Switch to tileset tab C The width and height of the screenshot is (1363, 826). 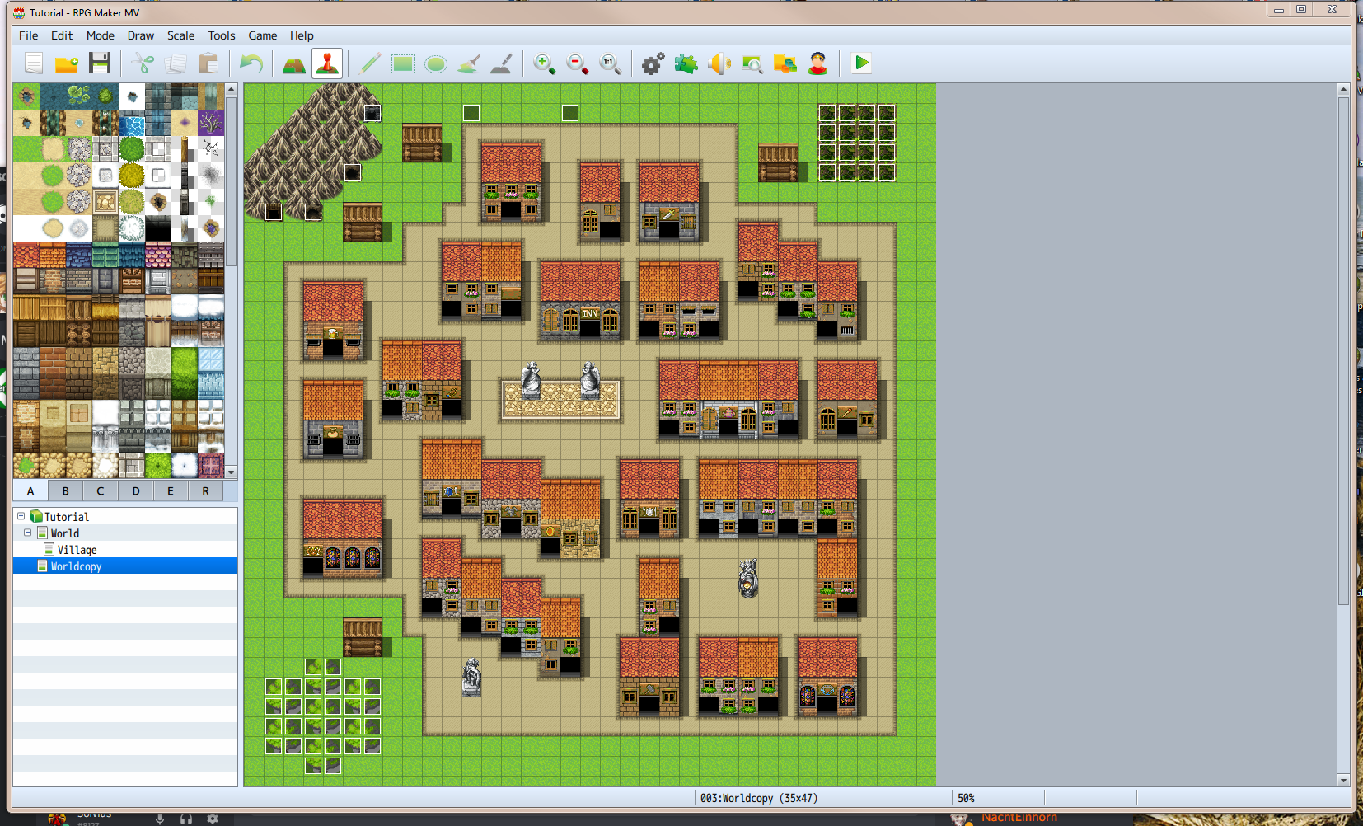[101, 491]
